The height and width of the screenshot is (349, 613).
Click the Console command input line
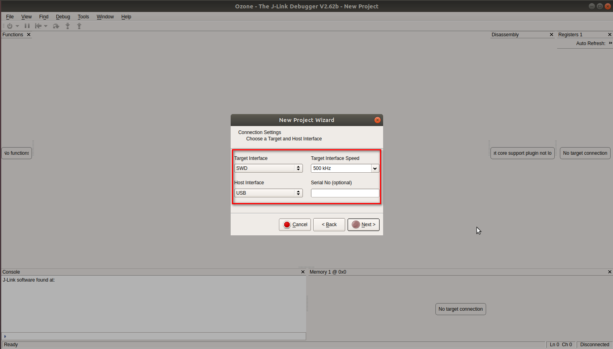coord(154,336)
